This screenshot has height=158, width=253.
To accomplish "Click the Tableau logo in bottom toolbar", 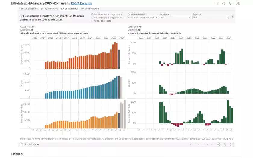I will (x=30, y=144).
